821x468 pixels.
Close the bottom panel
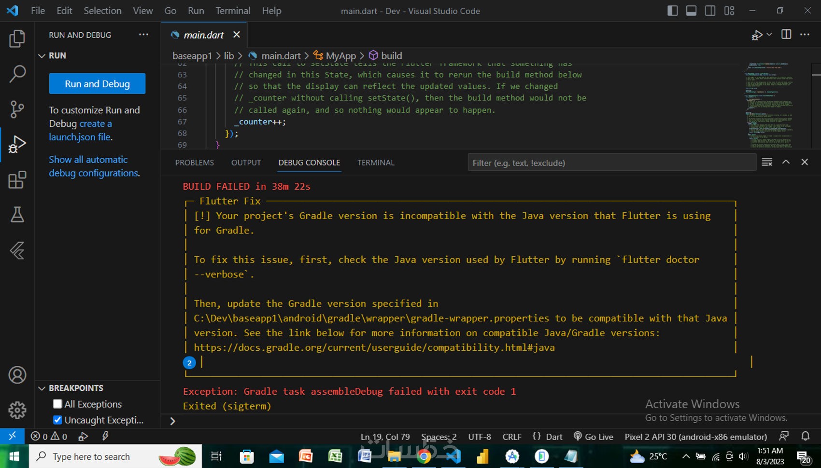(x=805, y=162)
